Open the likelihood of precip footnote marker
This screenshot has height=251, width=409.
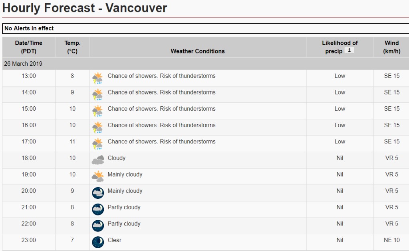[x=349, y=50]
